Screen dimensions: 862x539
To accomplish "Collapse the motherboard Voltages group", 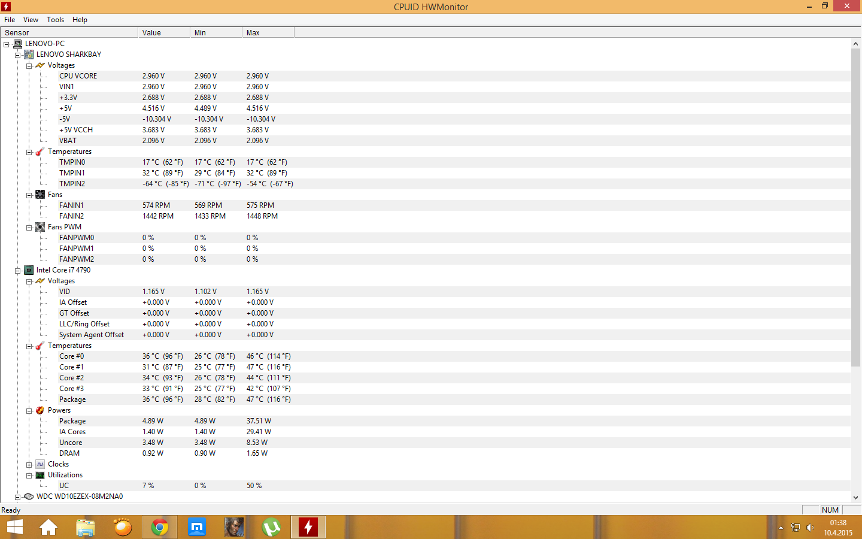I will pyautogui.click(x=29, y=66).
